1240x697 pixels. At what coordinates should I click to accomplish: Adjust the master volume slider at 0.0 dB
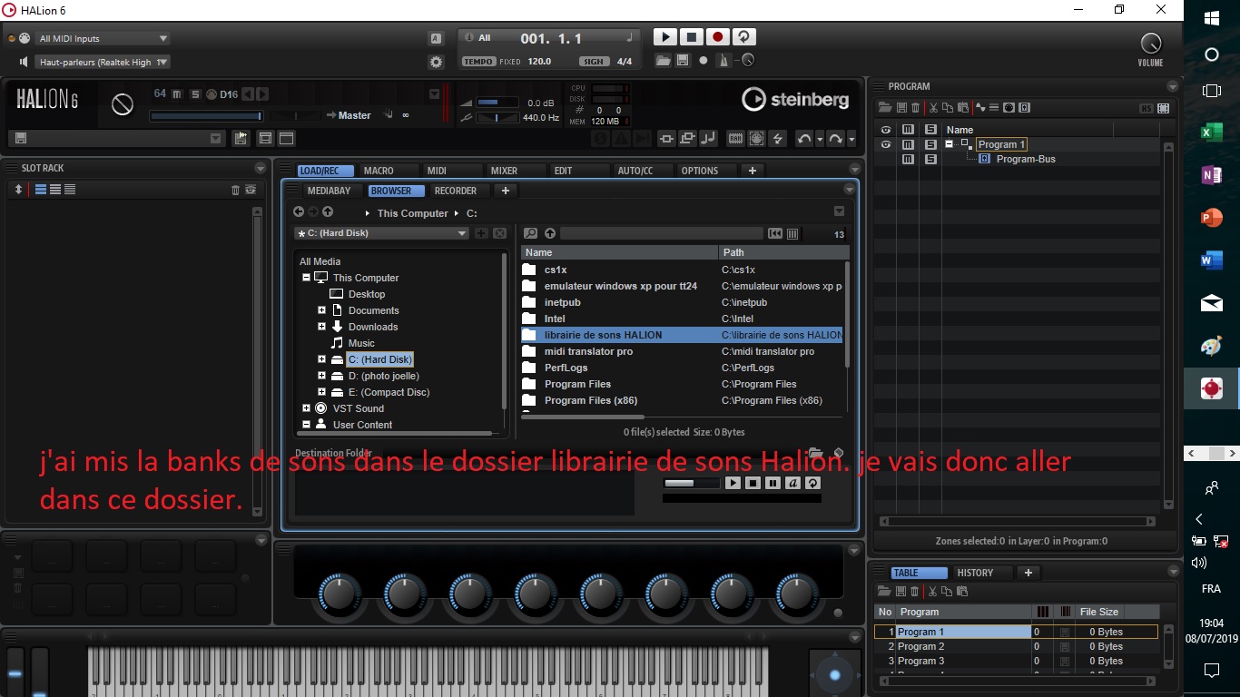pos(497,103)
